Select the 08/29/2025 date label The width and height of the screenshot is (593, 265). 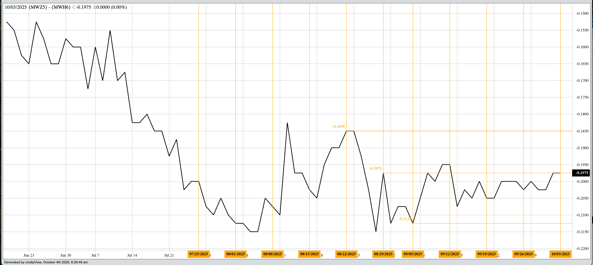(x=383, y=254)
